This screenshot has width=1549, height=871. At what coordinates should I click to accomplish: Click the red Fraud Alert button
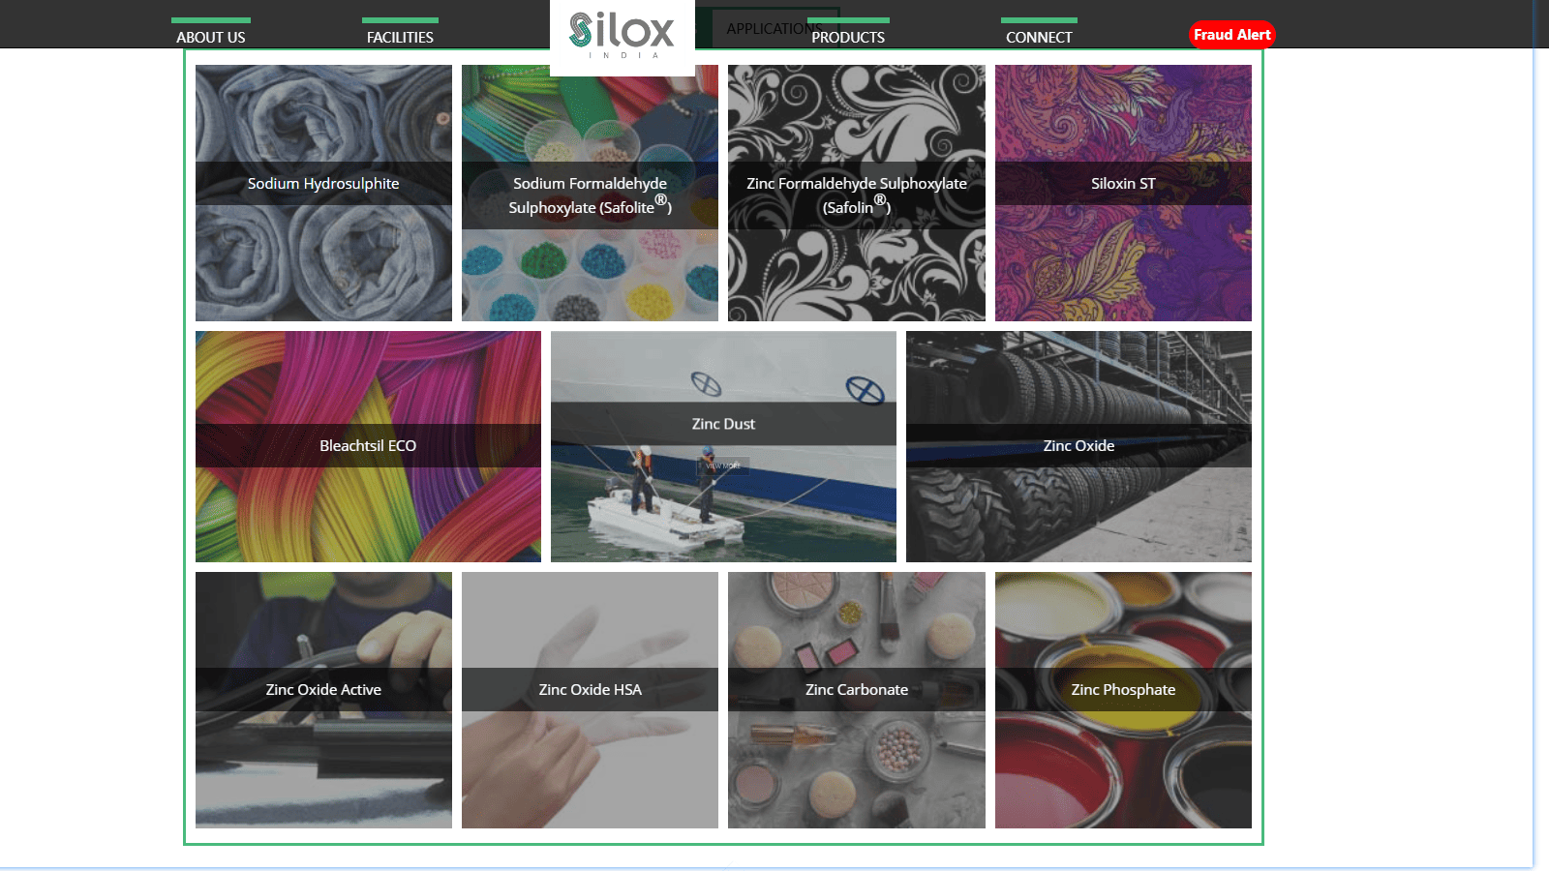[x=1232, y=35]
